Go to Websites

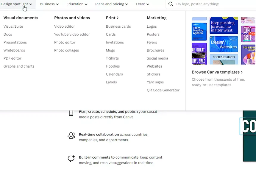click(x=154, y=66)
